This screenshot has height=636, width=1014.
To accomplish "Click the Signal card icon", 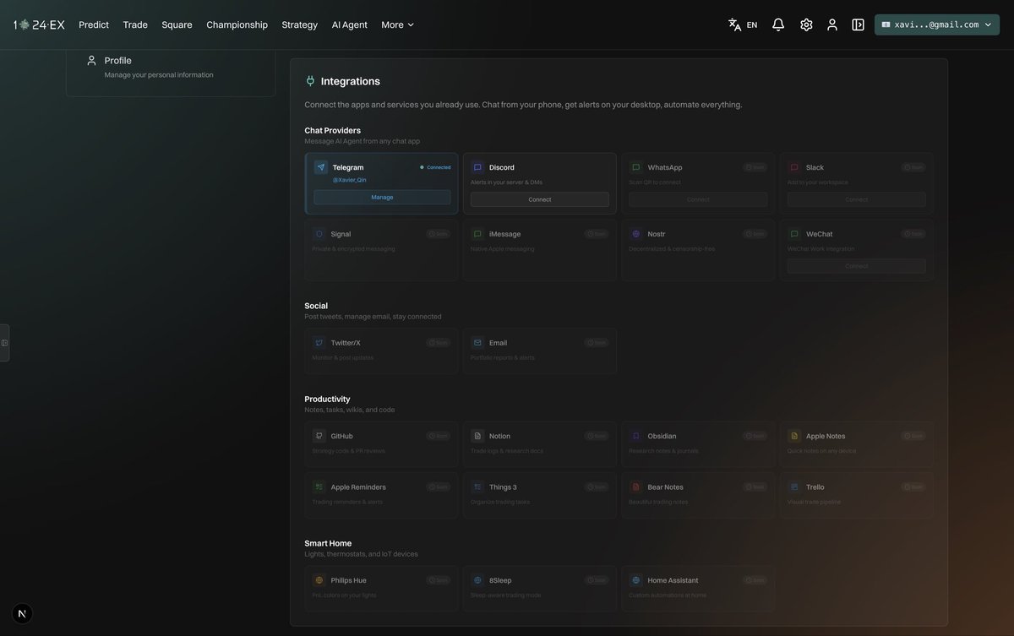I will 319,234.
